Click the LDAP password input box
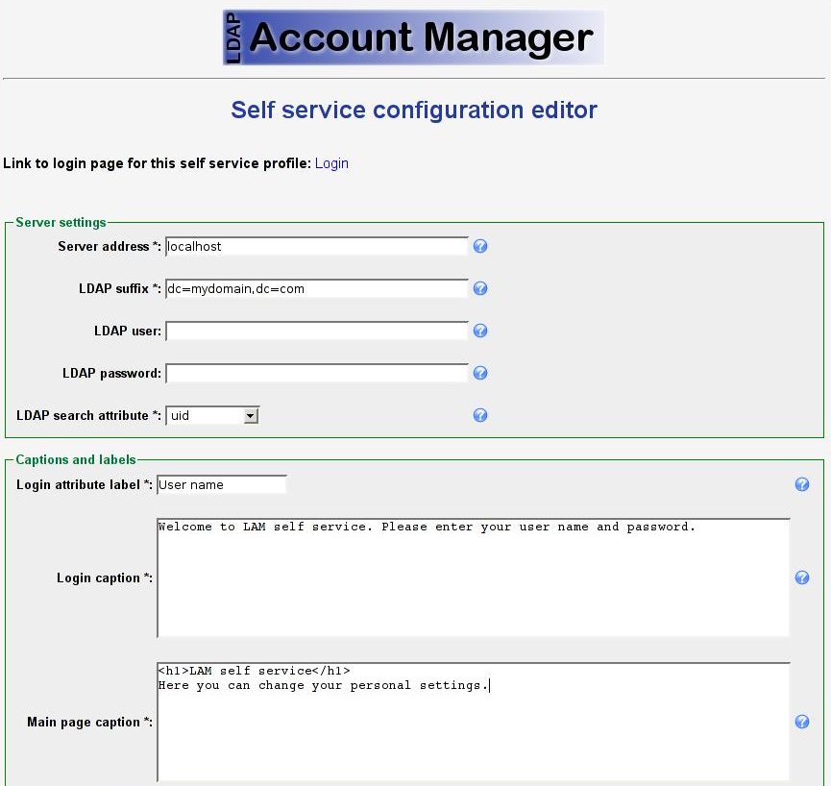Viewport: 831px width, 786px height. point(317,374)
